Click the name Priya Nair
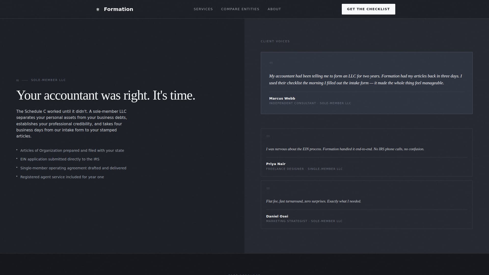 tap(276, 164)
